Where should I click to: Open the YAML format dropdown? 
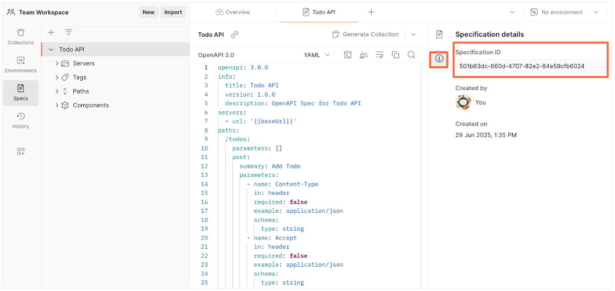pyautogui.click(x=317, y=55)
